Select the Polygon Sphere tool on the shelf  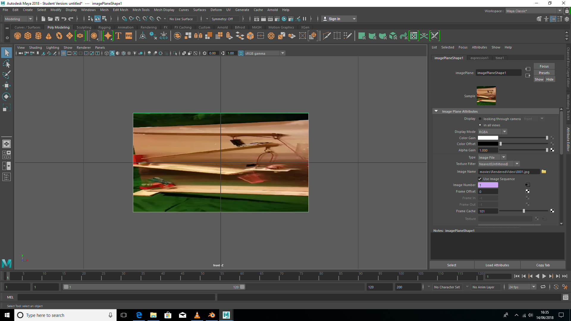(17, 36)
